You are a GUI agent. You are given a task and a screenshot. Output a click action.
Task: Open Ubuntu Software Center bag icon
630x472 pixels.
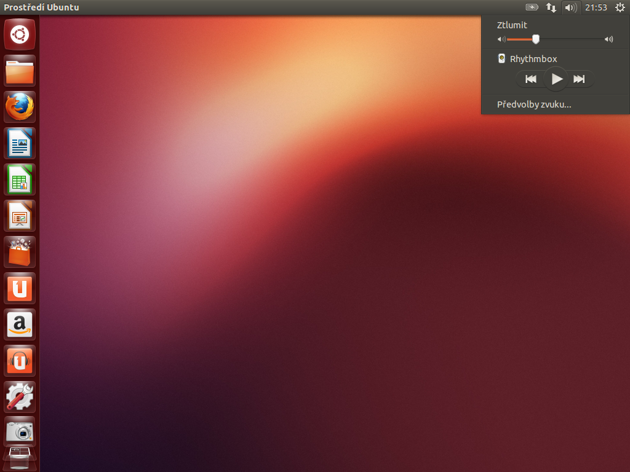coord(20,252)
